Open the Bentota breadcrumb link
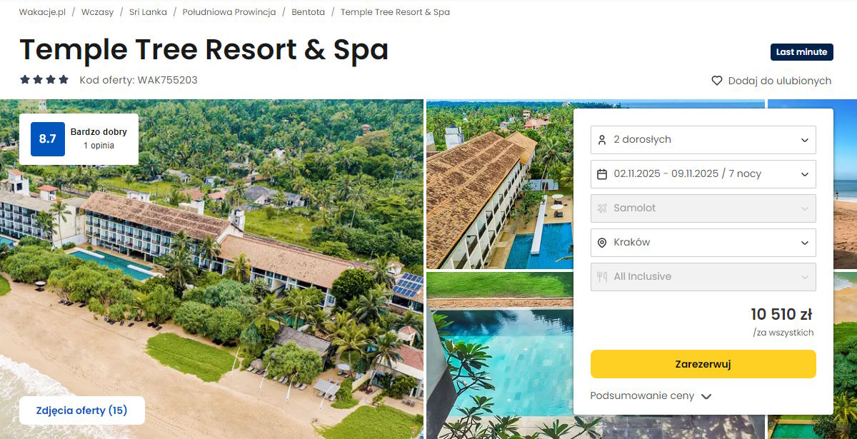Image resolution: width=857 pixels, height=439 pixels. [308, 12]
